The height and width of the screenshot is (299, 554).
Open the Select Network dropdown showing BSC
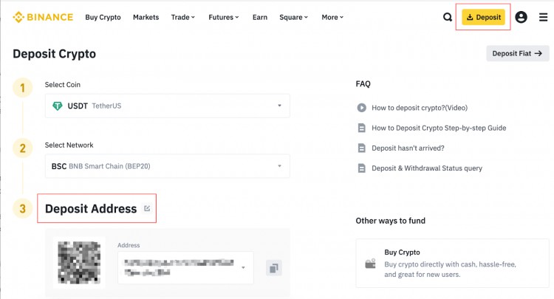pyautogui.click(x=168, y=166)
